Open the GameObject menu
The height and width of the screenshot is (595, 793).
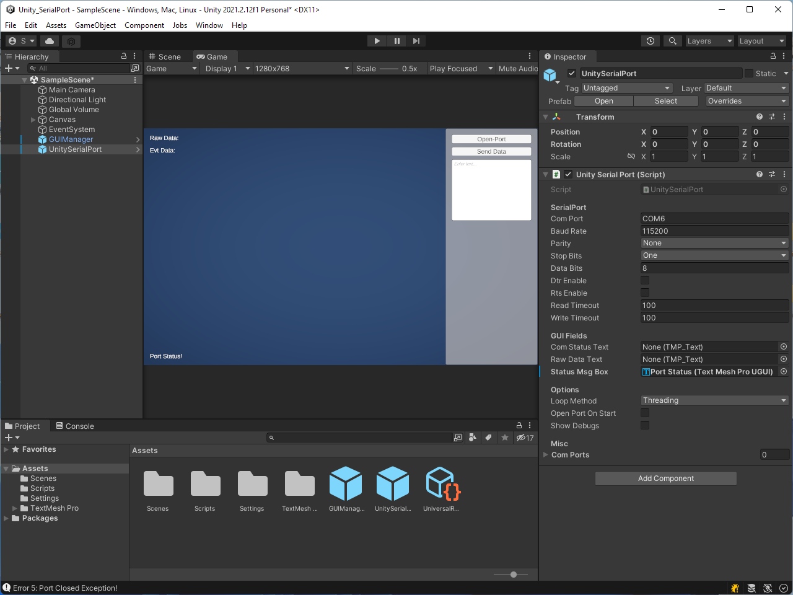click(x=95, y=25)
